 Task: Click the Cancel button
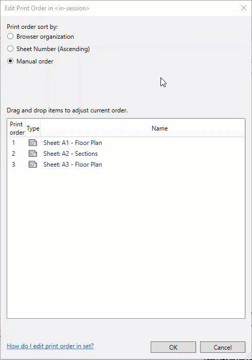pyautogui.click(x=223, y=347)
